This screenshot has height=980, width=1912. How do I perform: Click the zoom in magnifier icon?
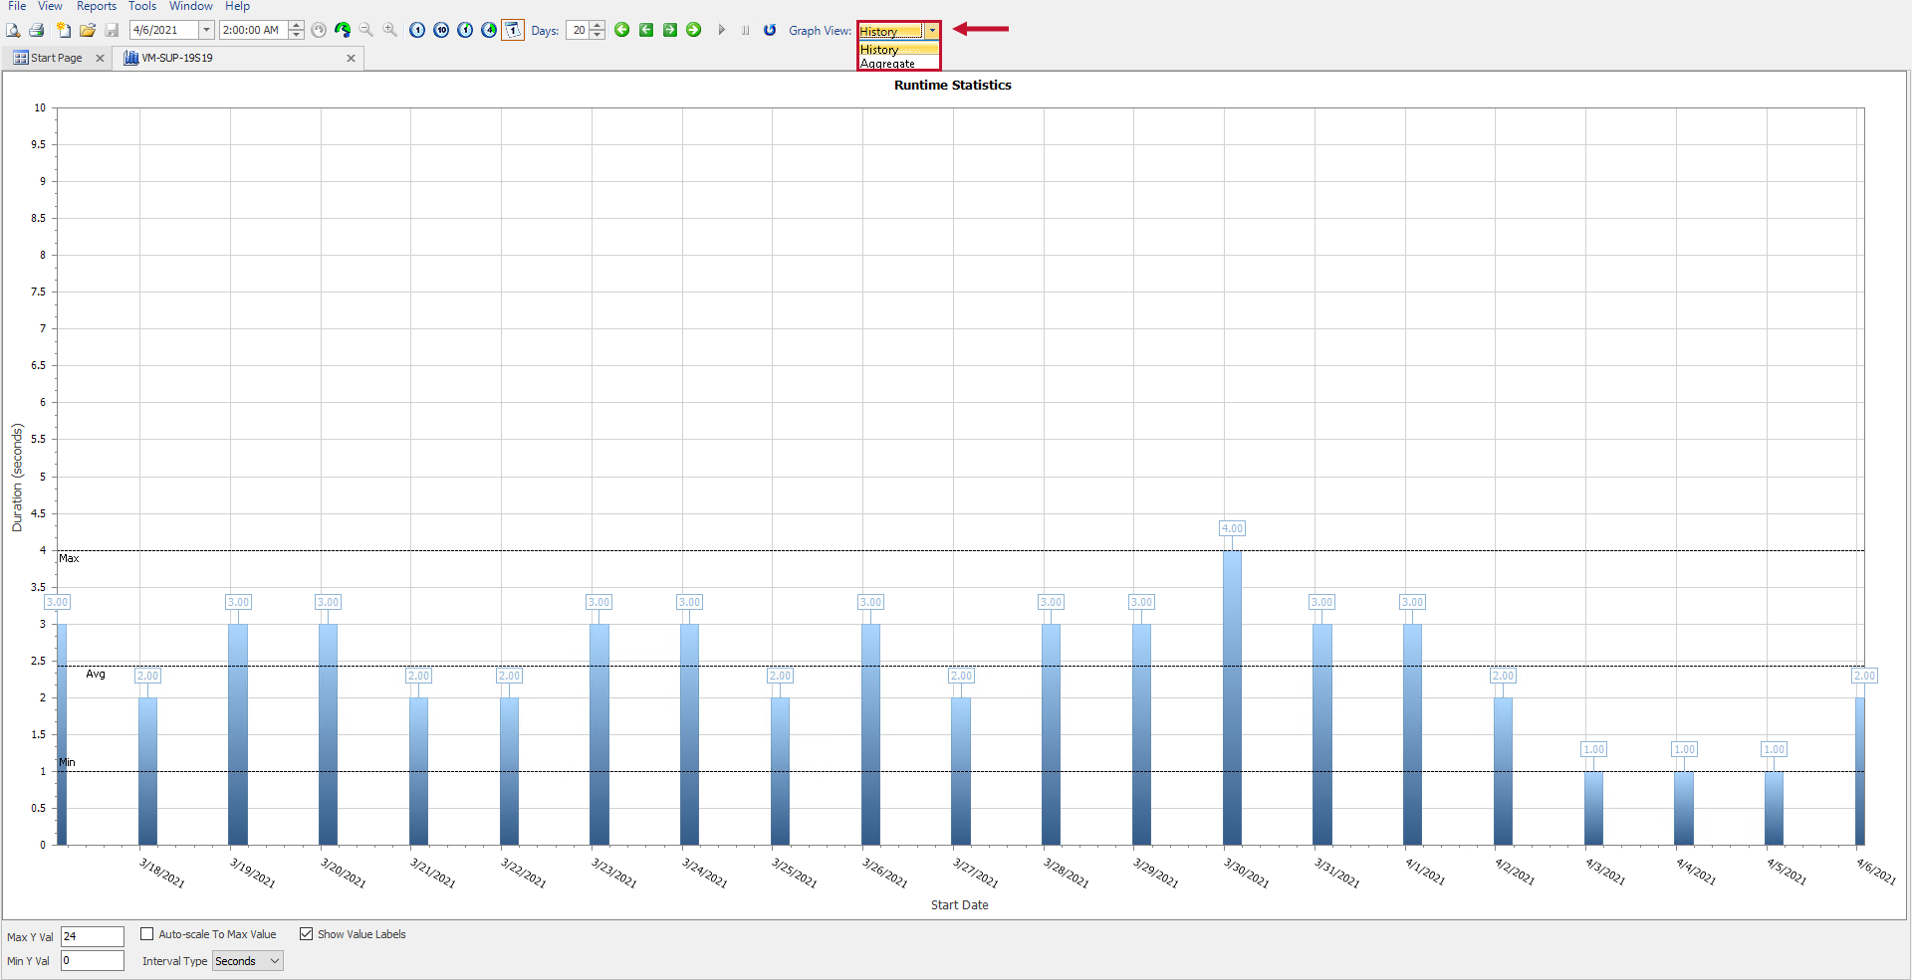(390, 30)
